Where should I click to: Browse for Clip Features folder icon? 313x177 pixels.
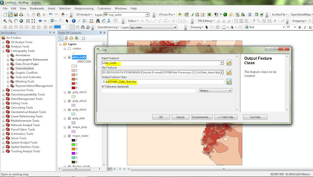tap(229, 72)
